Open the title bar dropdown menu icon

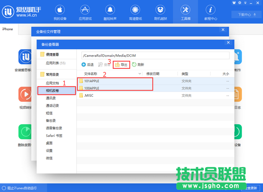pyautogui.click(x=245, y=3)
